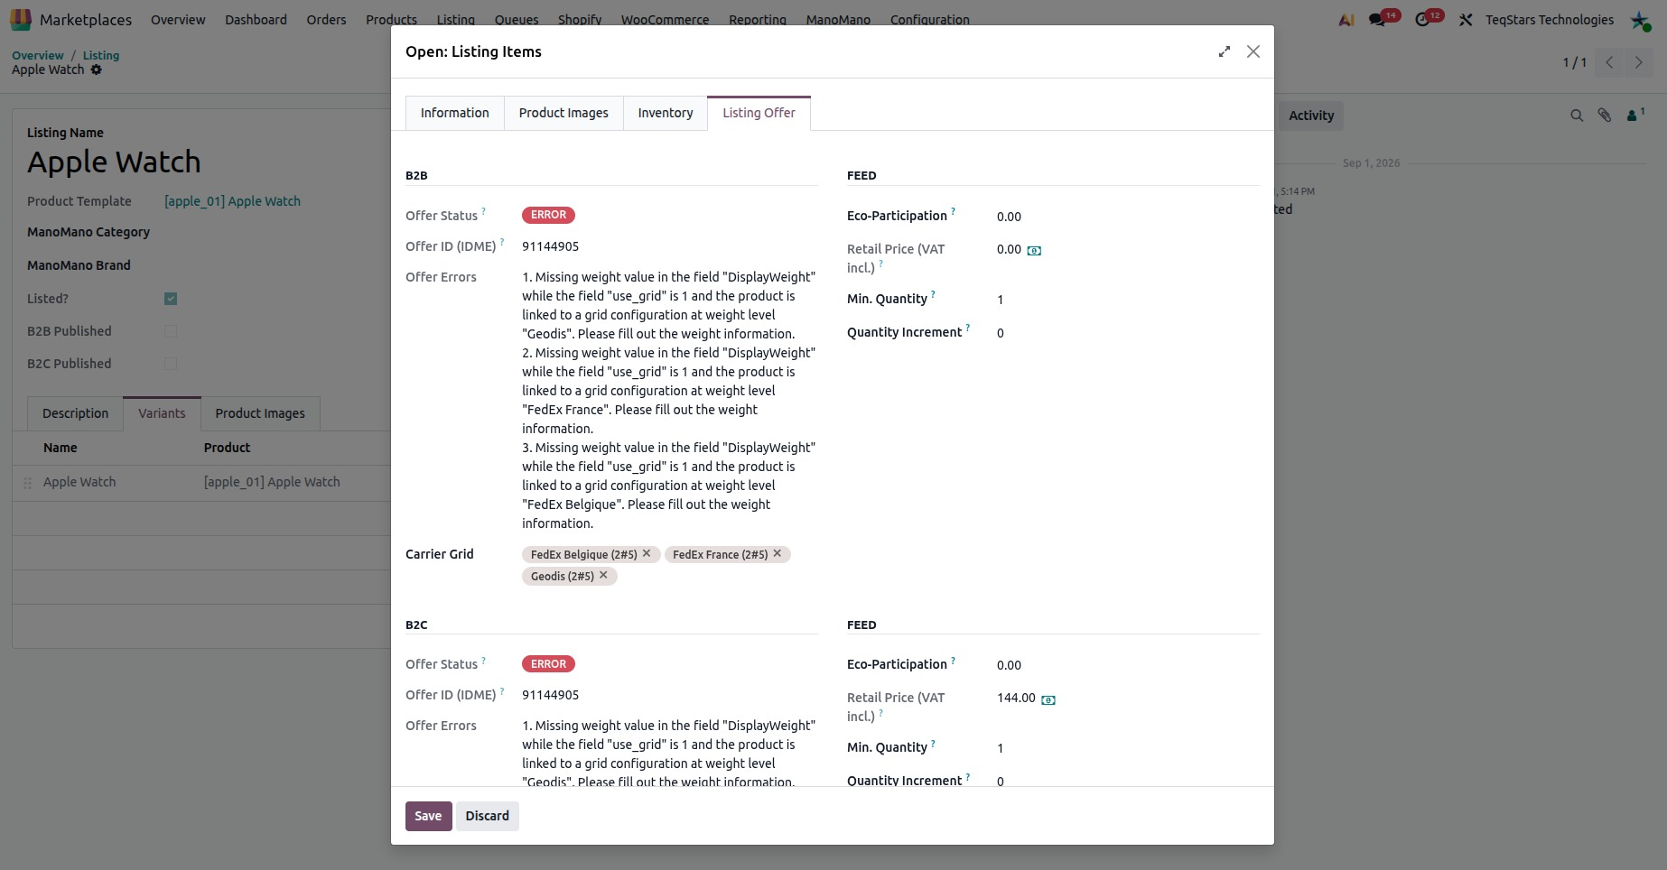Search chatter messages magnifier icon
The width and height of the screenshot is (1667, 870).
pos(1577,116)
